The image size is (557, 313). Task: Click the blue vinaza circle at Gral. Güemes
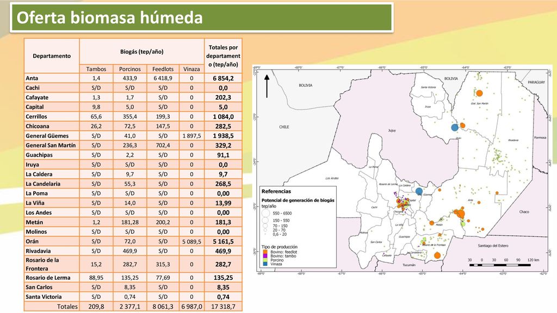[x=419, y=191]
